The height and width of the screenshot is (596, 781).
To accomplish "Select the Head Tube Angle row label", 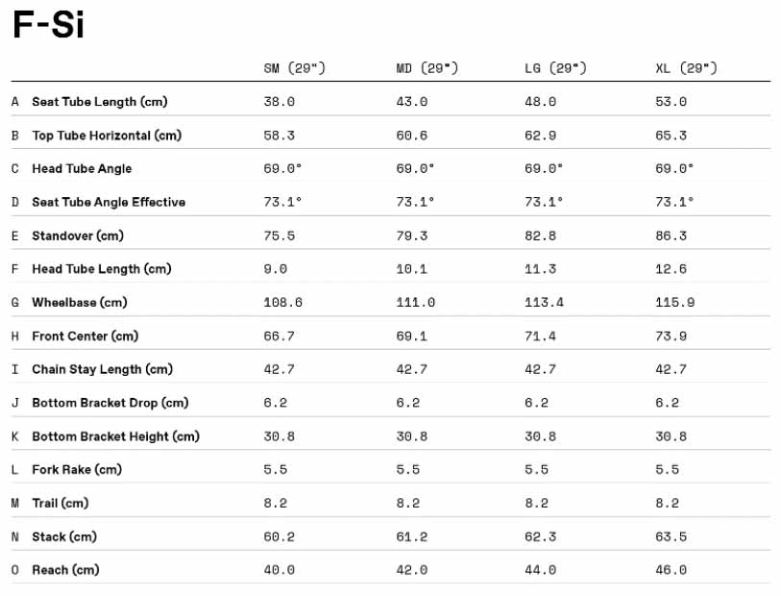I will click(x=82, y=169).
